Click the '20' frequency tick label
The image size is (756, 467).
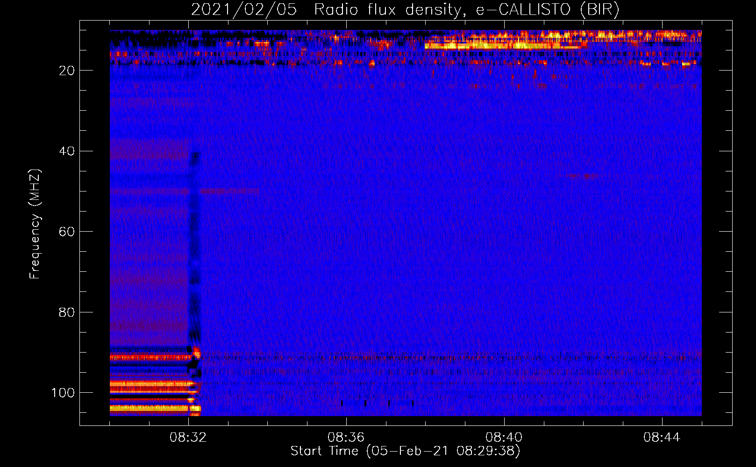coord(67,71)
